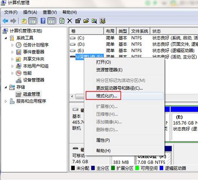Click the 服务和应用程序 icon
Screen dimensions: 198x180
tap(12, 101)
